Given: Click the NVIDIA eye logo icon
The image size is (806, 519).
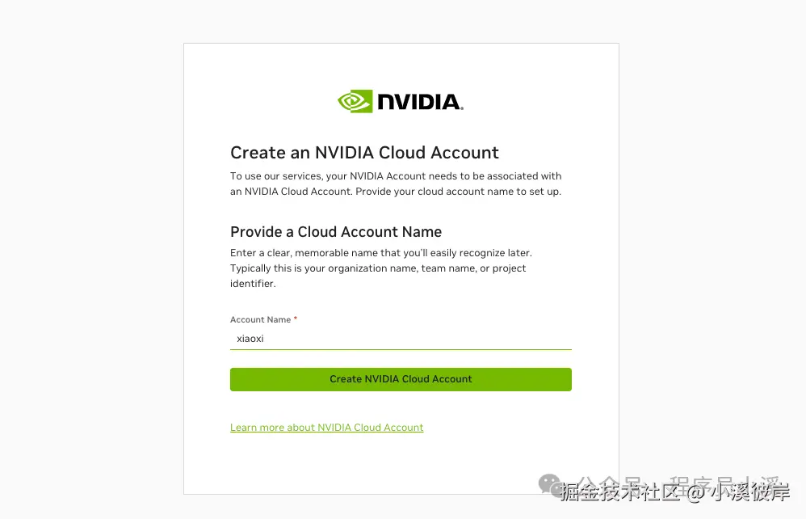Looking at the screenshot, I should [x=355, y=101].
